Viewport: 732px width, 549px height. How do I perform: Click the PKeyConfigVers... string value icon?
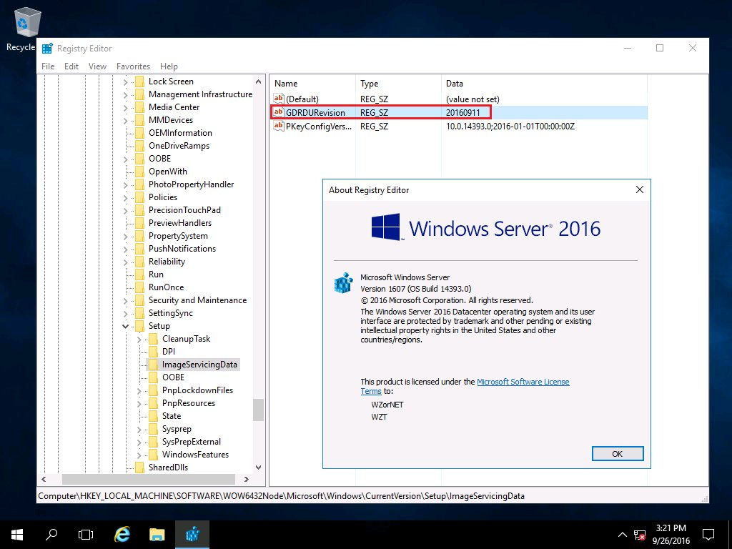pyautogui.click(x=279, y=126)
